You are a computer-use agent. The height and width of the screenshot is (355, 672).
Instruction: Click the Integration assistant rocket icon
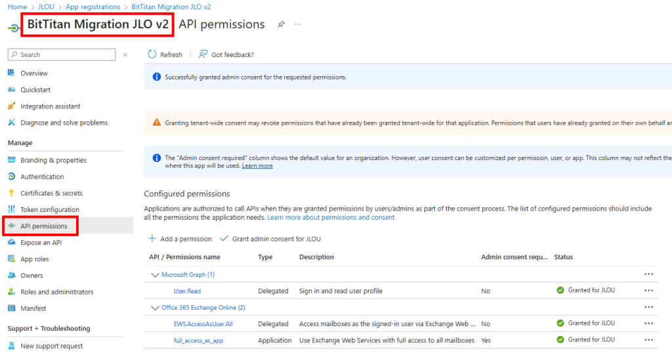[12, 106]
